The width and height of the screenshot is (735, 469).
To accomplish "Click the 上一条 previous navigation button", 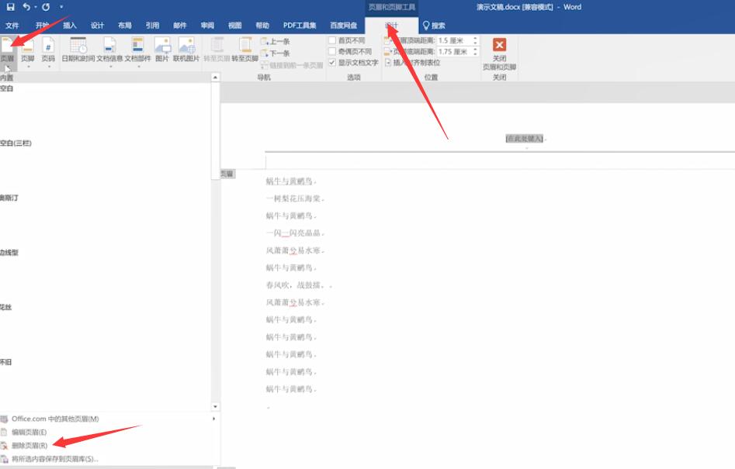I will [276, 42].
